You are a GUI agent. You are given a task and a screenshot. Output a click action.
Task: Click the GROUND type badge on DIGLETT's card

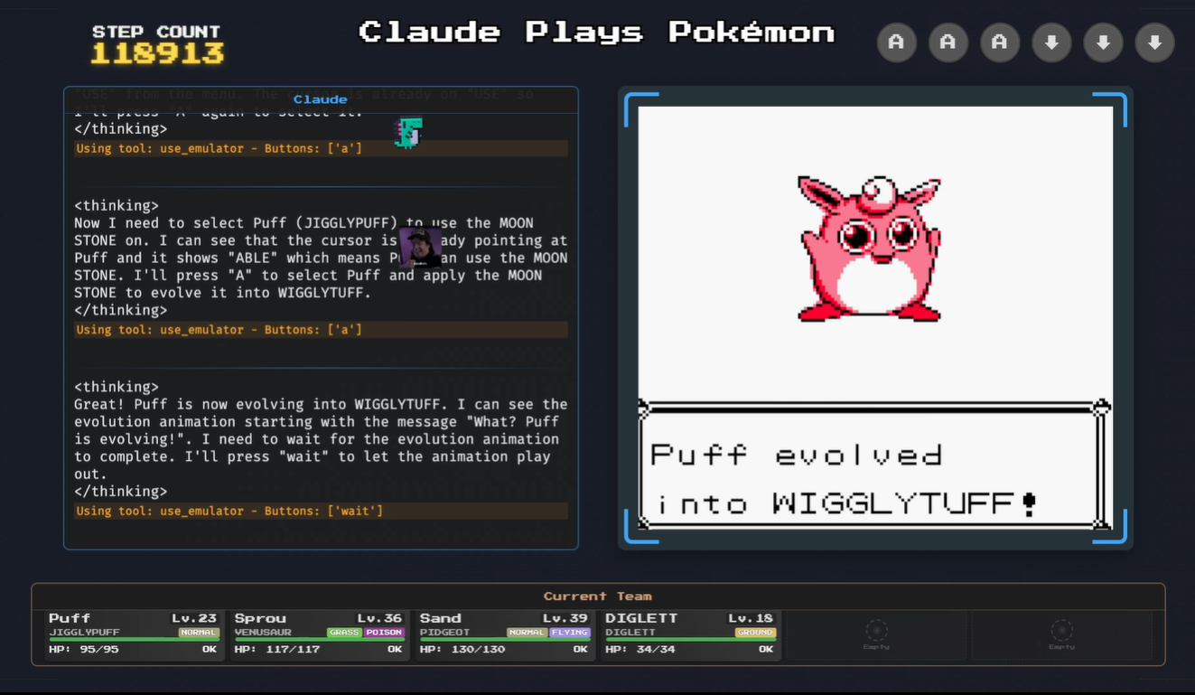[x=756, y=633]
